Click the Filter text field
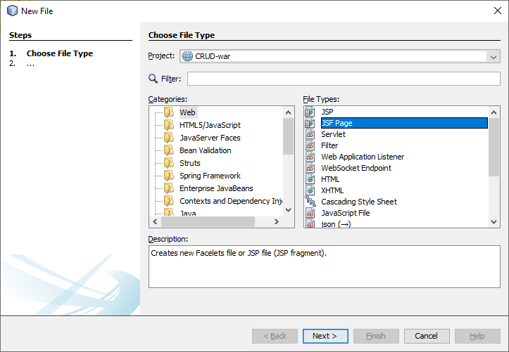The image size is (509, 352). tap(344, 79)
